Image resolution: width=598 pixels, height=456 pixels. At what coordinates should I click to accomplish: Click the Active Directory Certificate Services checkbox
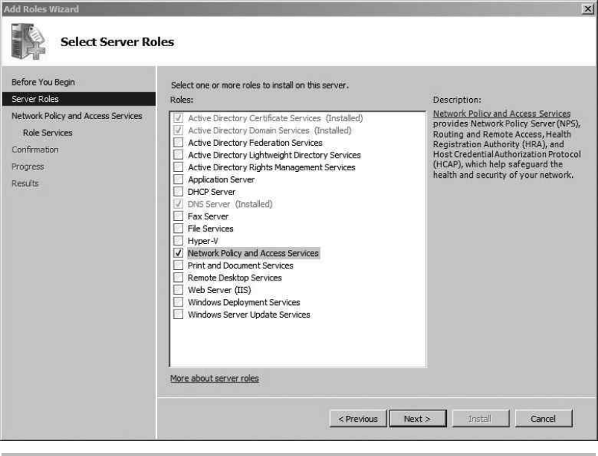pos(178,118)
